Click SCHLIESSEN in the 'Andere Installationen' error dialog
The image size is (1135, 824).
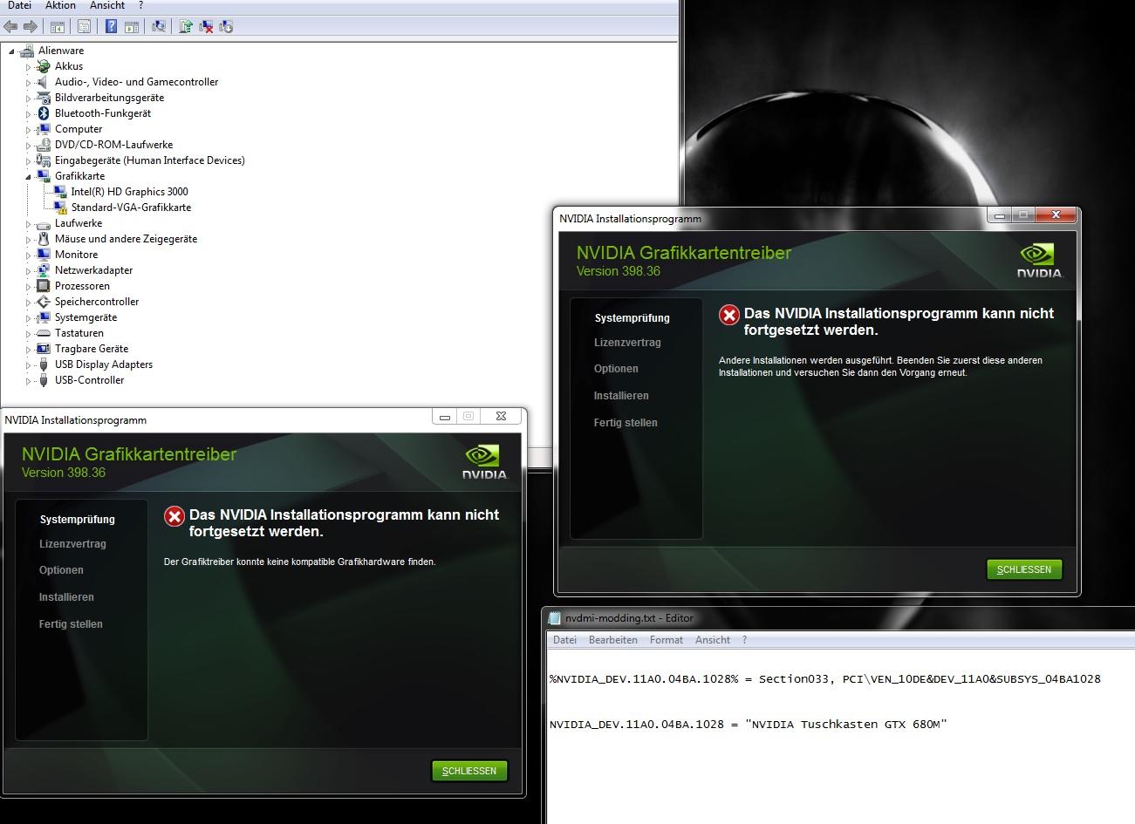[1024, 569]
